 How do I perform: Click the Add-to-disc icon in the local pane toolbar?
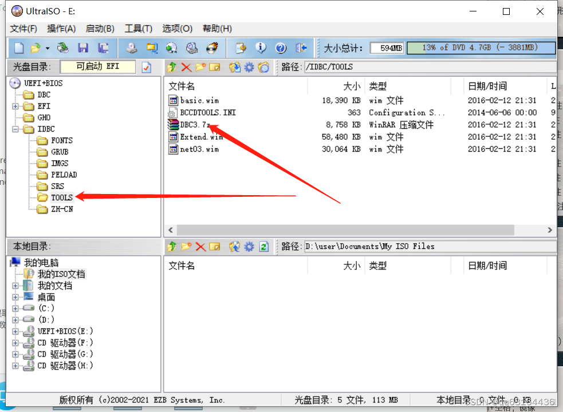click(x=234, y=247)
